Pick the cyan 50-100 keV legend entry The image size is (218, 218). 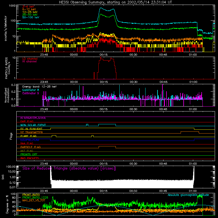31,17
